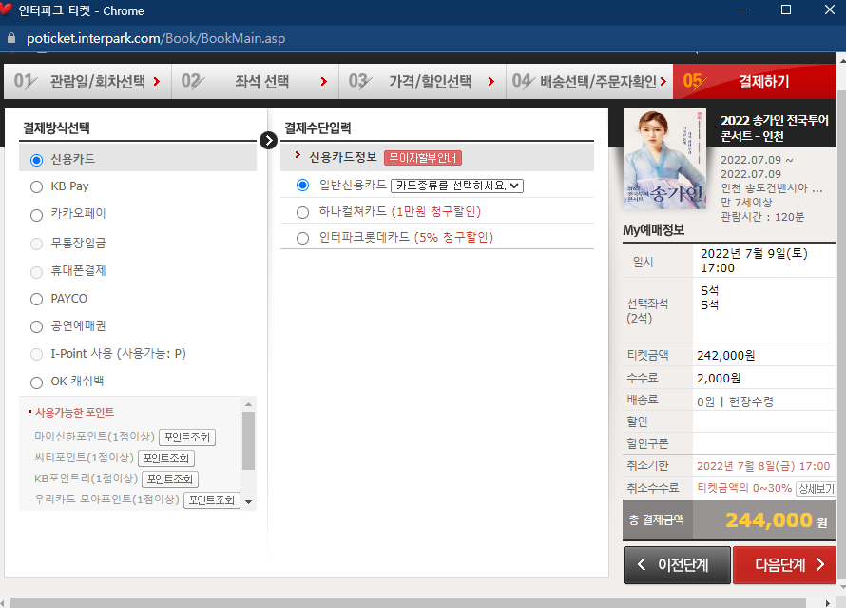Click 포인트조회 for 마이신한포인트
846x608 pixels.
(x=187, y=438)
